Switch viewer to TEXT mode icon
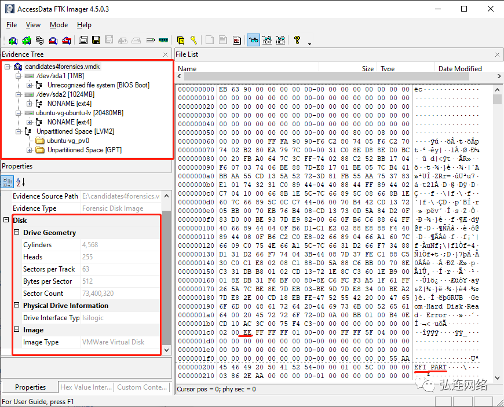Screen dimensions: 504x407 point(267,40)
